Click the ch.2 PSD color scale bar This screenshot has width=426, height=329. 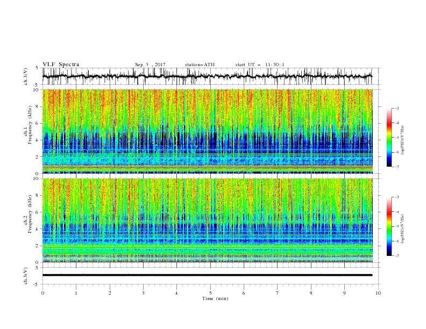click(389, 226)
